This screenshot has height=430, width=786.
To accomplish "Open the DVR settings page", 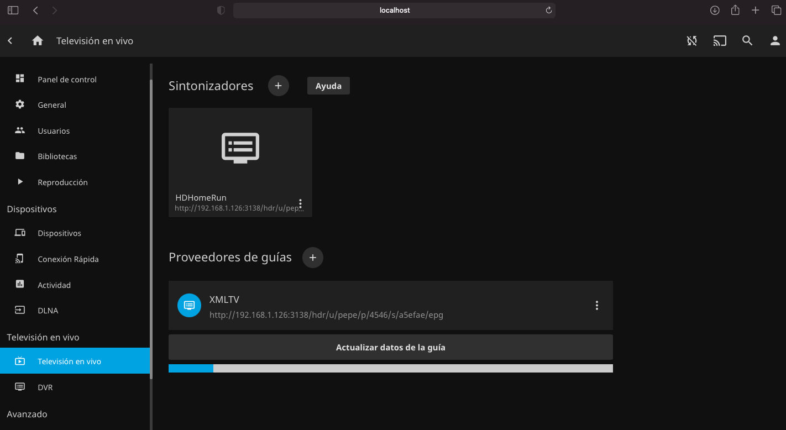I will (45, 387).
